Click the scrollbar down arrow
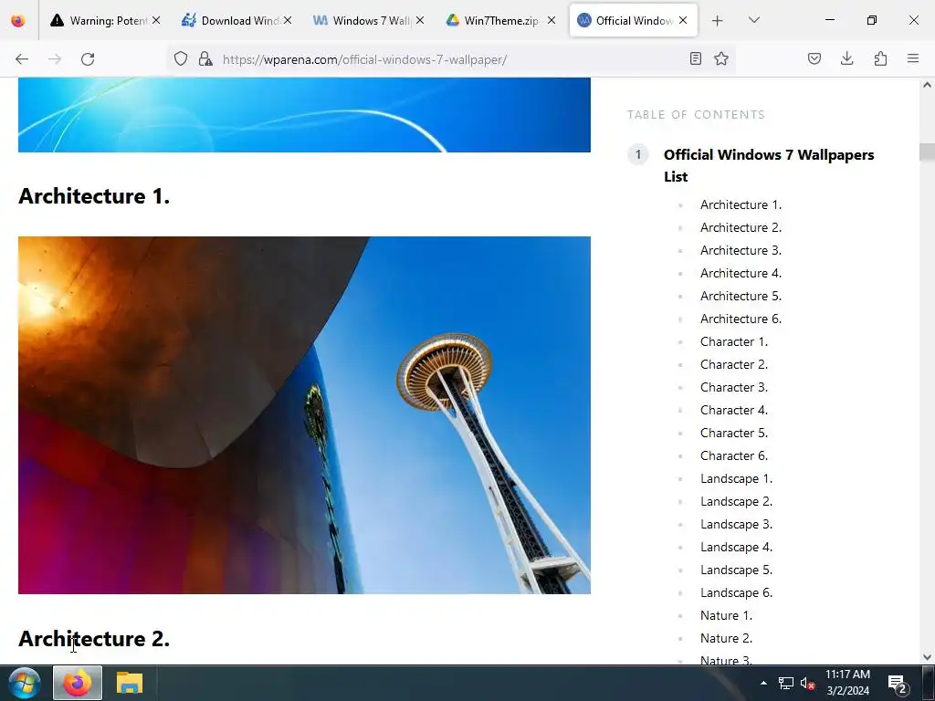 (927, 657)
